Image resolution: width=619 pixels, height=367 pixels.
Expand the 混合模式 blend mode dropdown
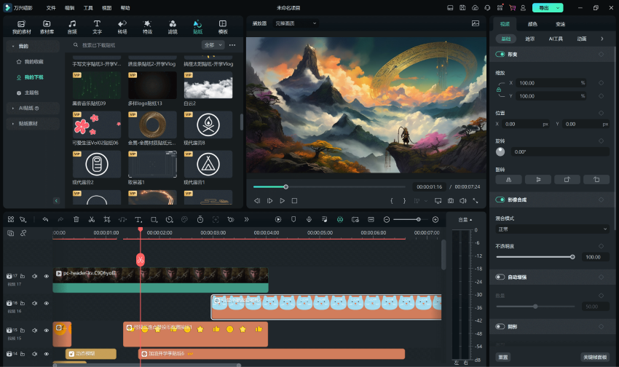click(553, 229)
